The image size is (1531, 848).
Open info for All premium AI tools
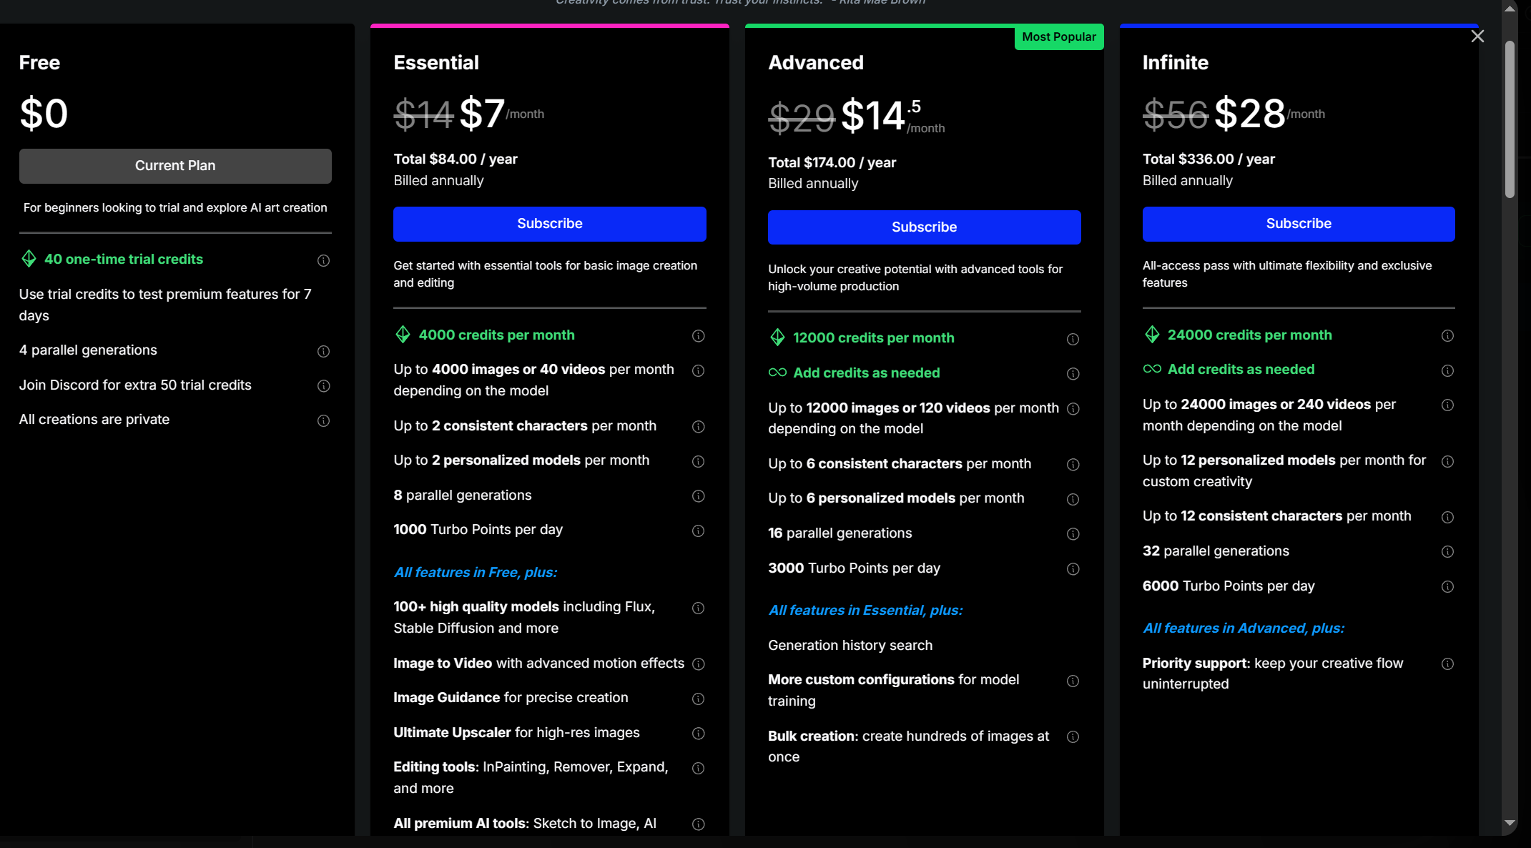click(698, 824)
